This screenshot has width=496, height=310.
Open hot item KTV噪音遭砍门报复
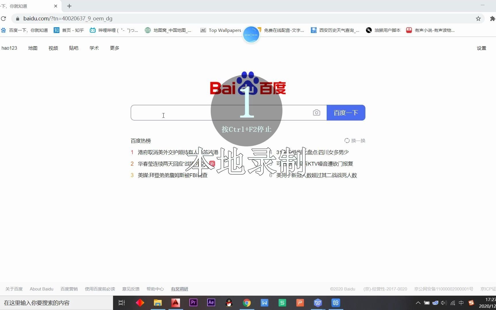click(315, 164)
